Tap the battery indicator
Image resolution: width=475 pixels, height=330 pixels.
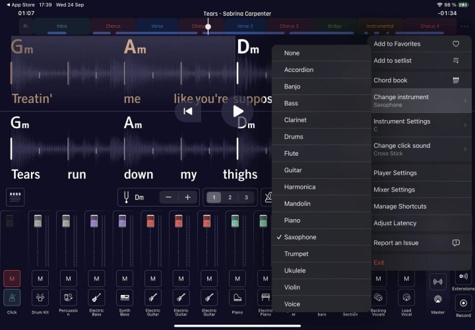[463, 5]
